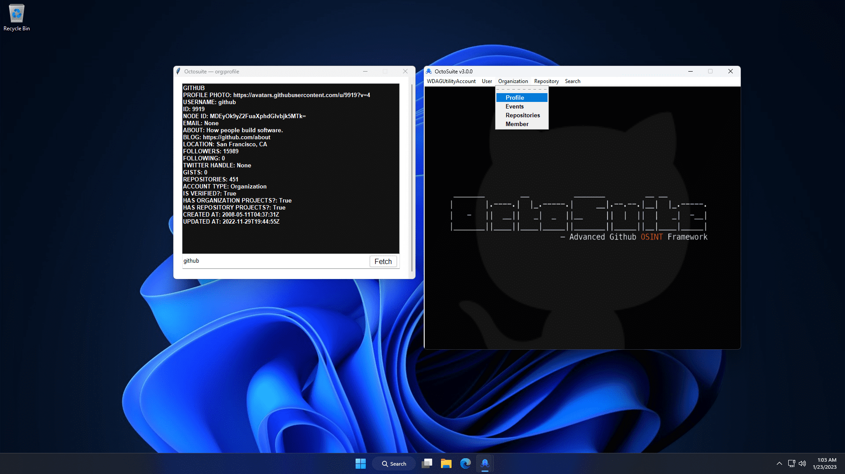
Task: Tear off the Organization menu dashed line
Action: pos(522,90)
